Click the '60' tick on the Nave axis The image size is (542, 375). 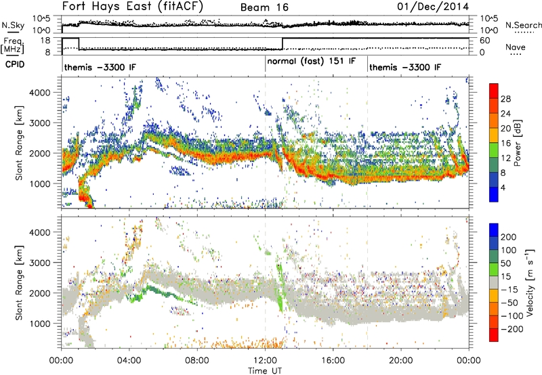(x=485, y=41)
